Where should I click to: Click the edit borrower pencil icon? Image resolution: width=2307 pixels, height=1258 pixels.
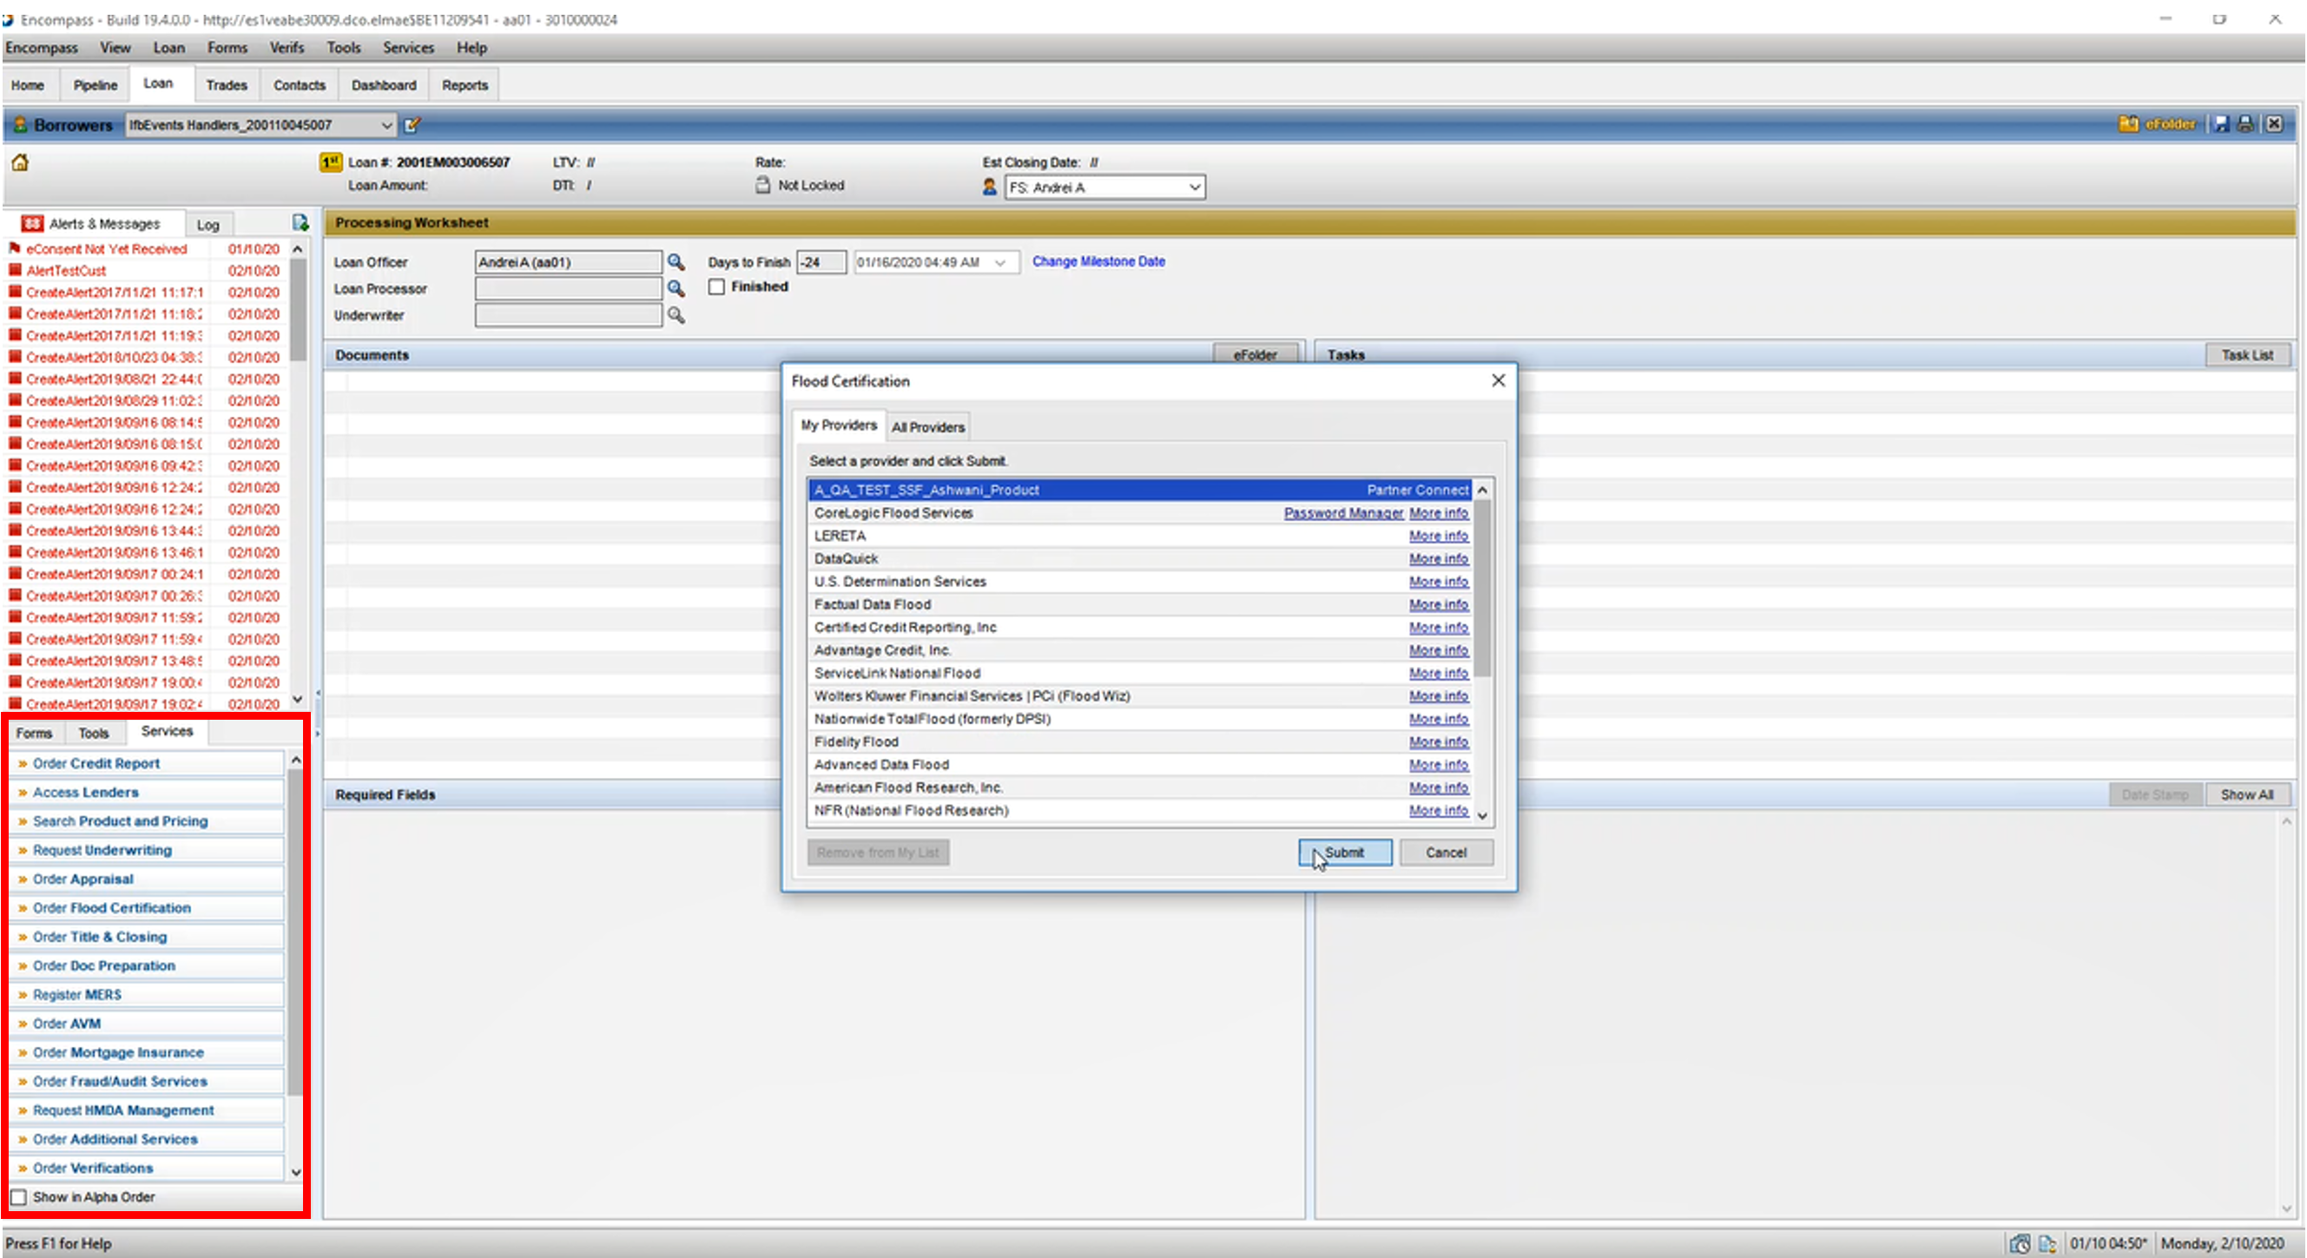click(x=412, y=125)
